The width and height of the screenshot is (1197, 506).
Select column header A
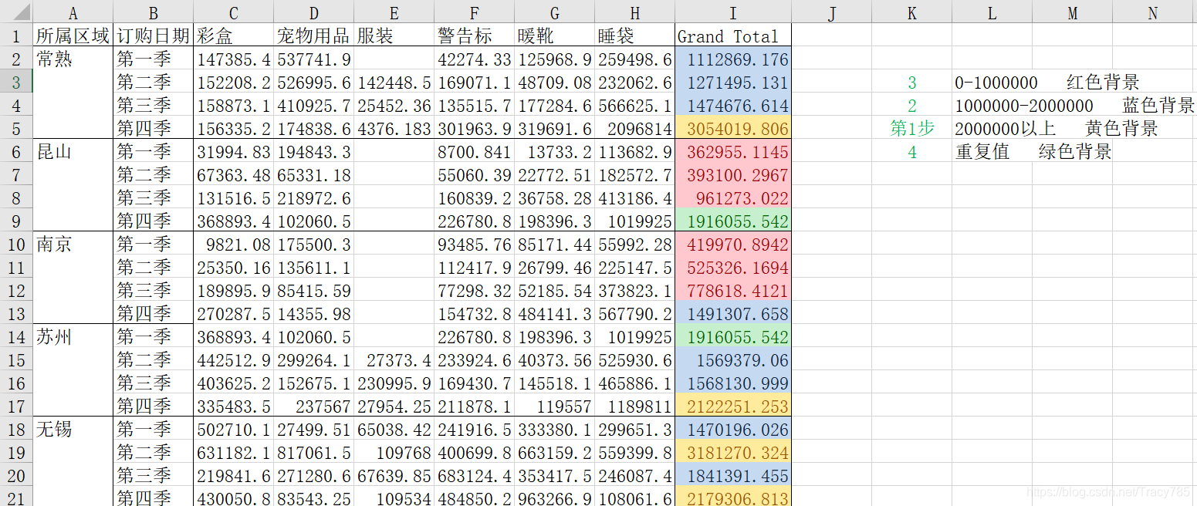point(73,12)
